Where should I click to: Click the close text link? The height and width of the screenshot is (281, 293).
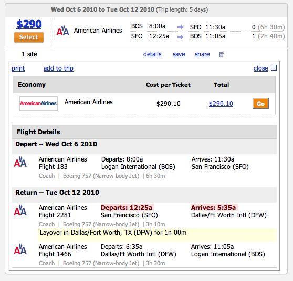coord(260,68)
